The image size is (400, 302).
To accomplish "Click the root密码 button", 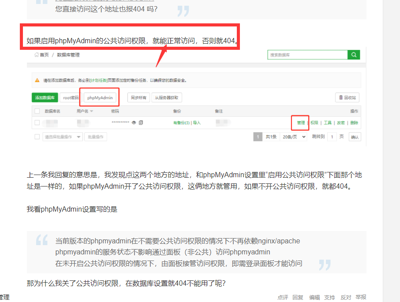I will 71,97.
